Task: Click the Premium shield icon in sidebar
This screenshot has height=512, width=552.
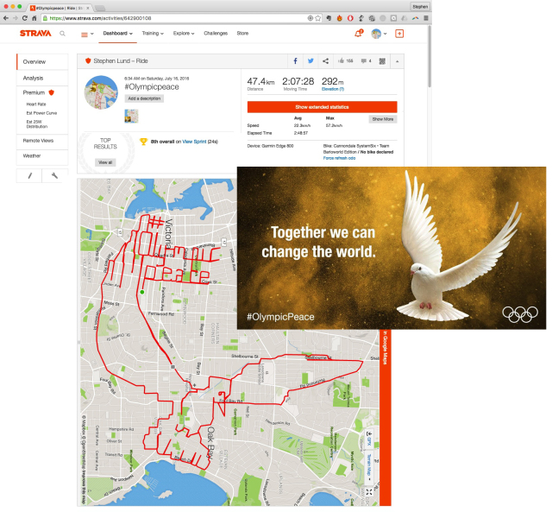Action: point(52,92)
